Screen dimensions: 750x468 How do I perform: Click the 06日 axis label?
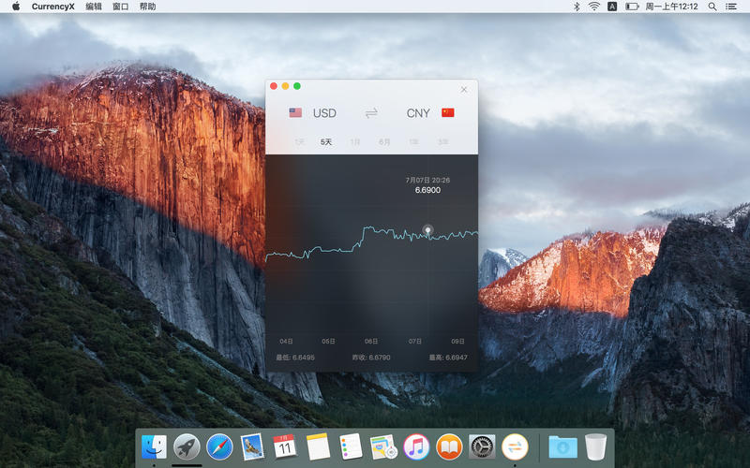[371, 341]
